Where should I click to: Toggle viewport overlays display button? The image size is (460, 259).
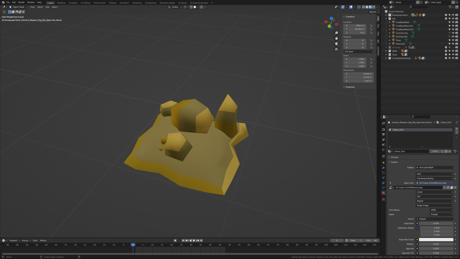tap(351, 7)
